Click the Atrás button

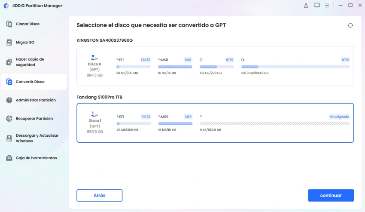pos(99,195)
